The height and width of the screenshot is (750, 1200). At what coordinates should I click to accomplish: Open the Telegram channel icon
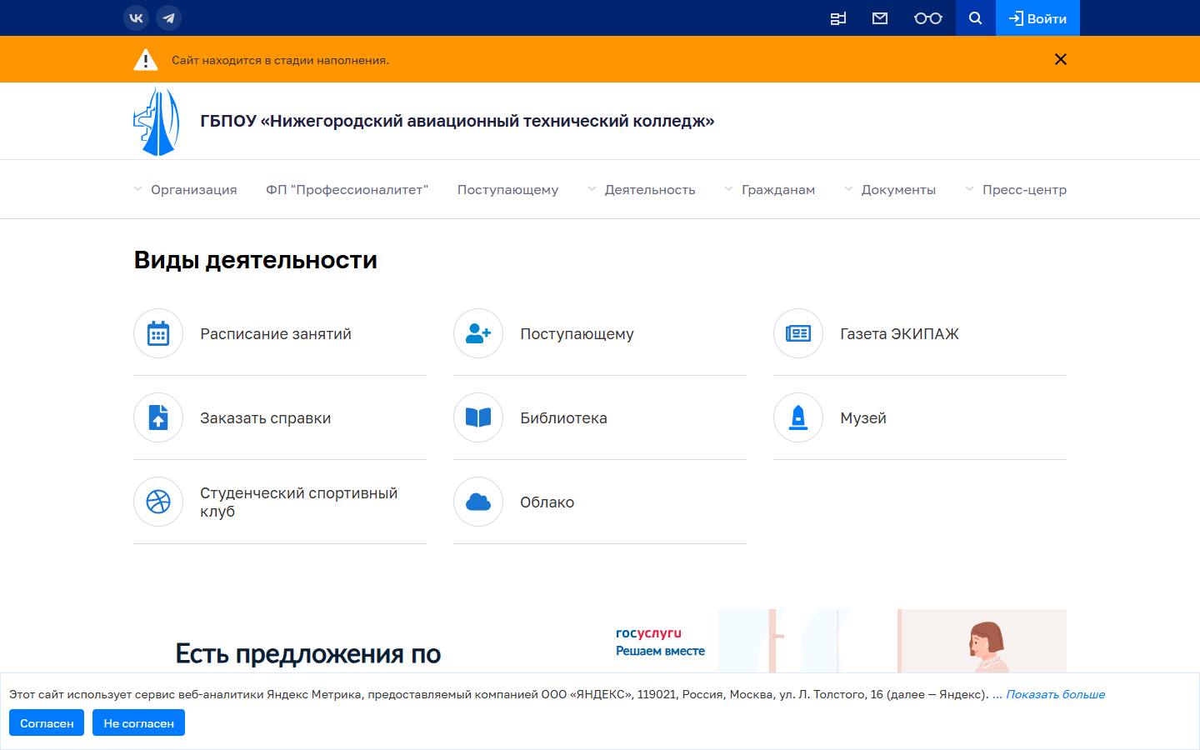pos(169,17)
